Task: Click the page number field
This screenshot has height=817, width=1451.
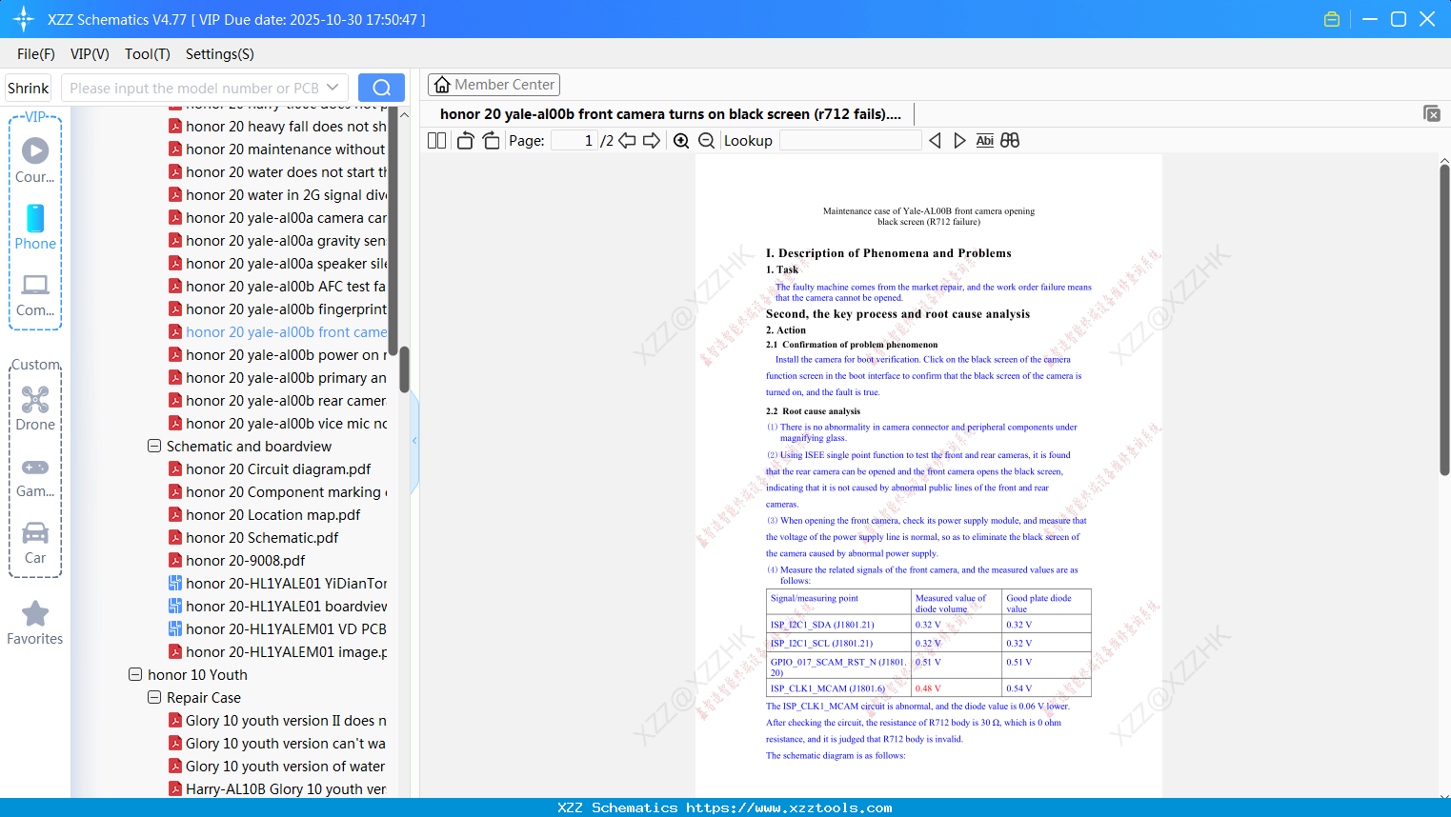Action: [x=574, y=141]
